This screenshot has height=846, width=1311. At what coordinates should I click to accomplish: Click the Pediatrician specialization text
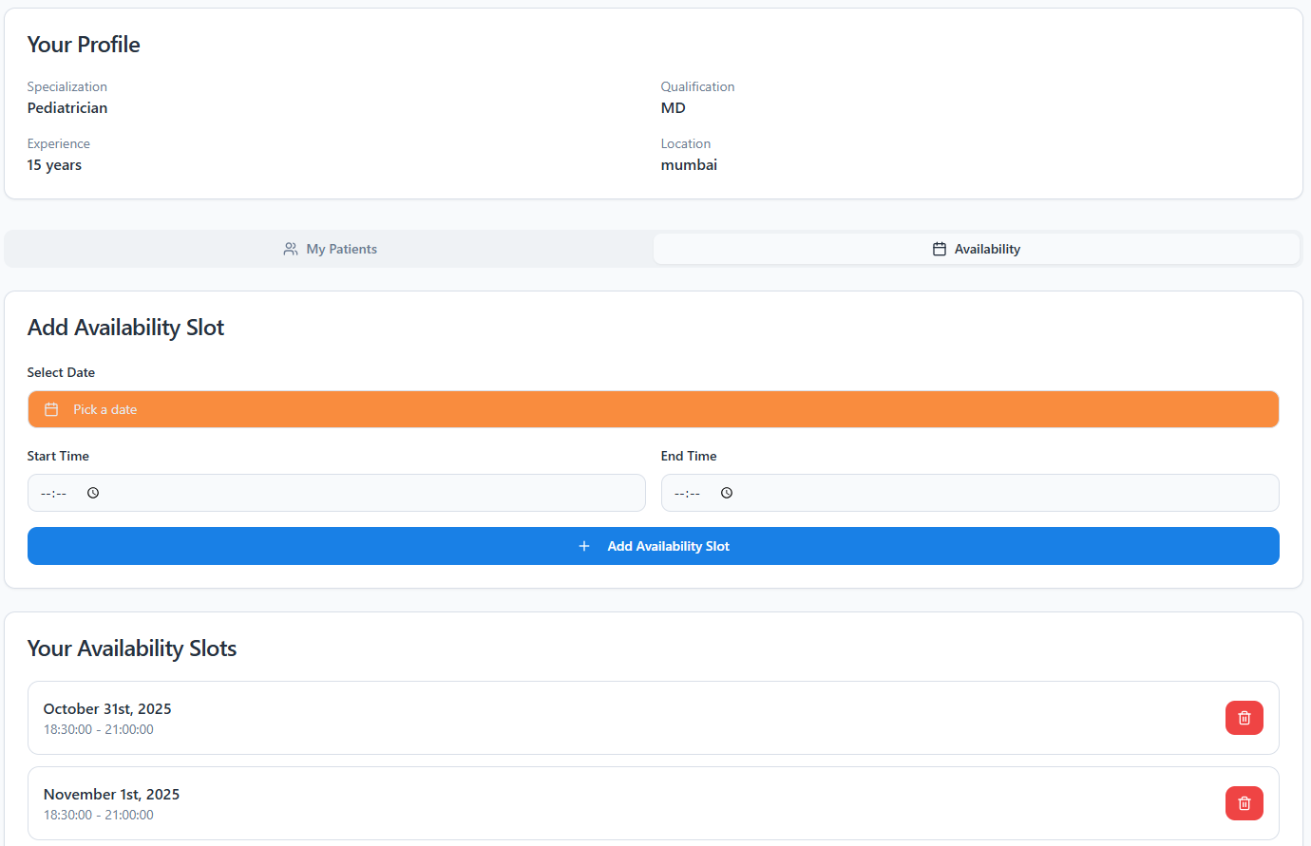point(66,107)
